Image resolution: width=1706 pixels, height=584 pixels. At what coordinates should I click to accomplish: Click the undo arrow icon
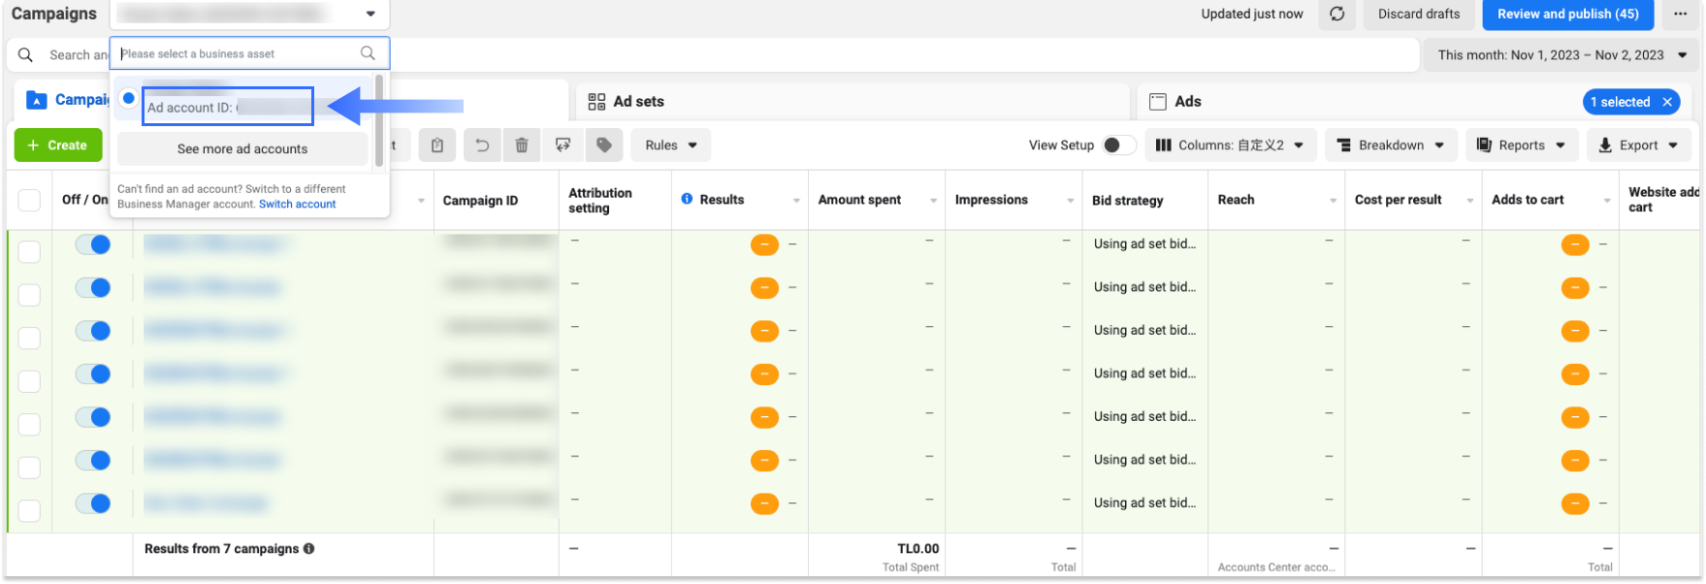point(481,146)
